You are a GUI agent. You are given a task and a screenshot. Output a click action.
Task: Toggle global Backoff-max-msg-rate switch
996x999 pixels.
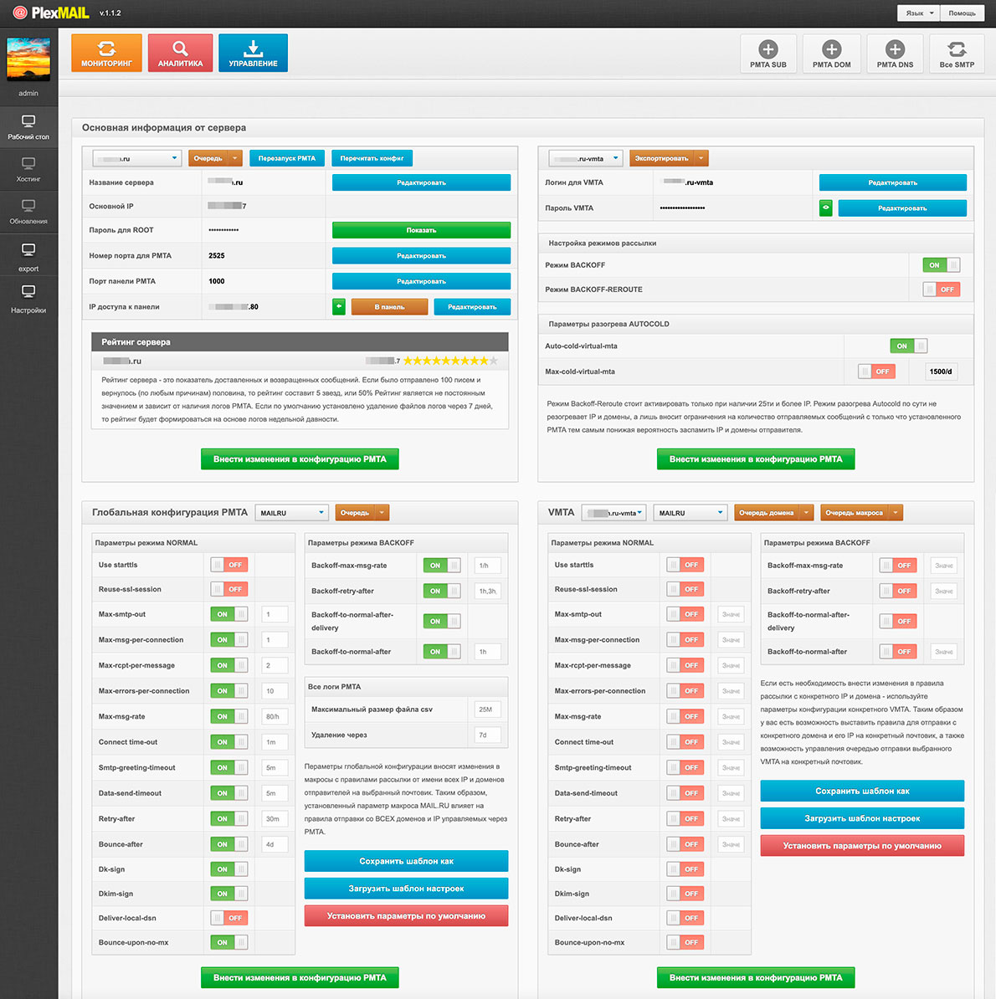(x=442, y=565)
